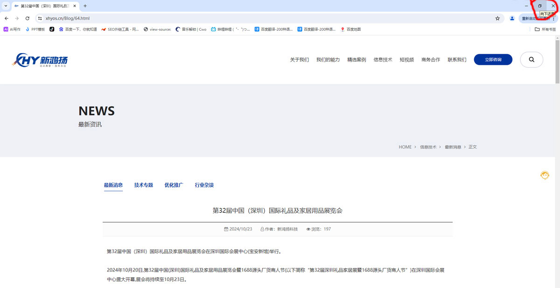
Task: Select the 优化推广 category tab
Action: (x=174, y=185)
